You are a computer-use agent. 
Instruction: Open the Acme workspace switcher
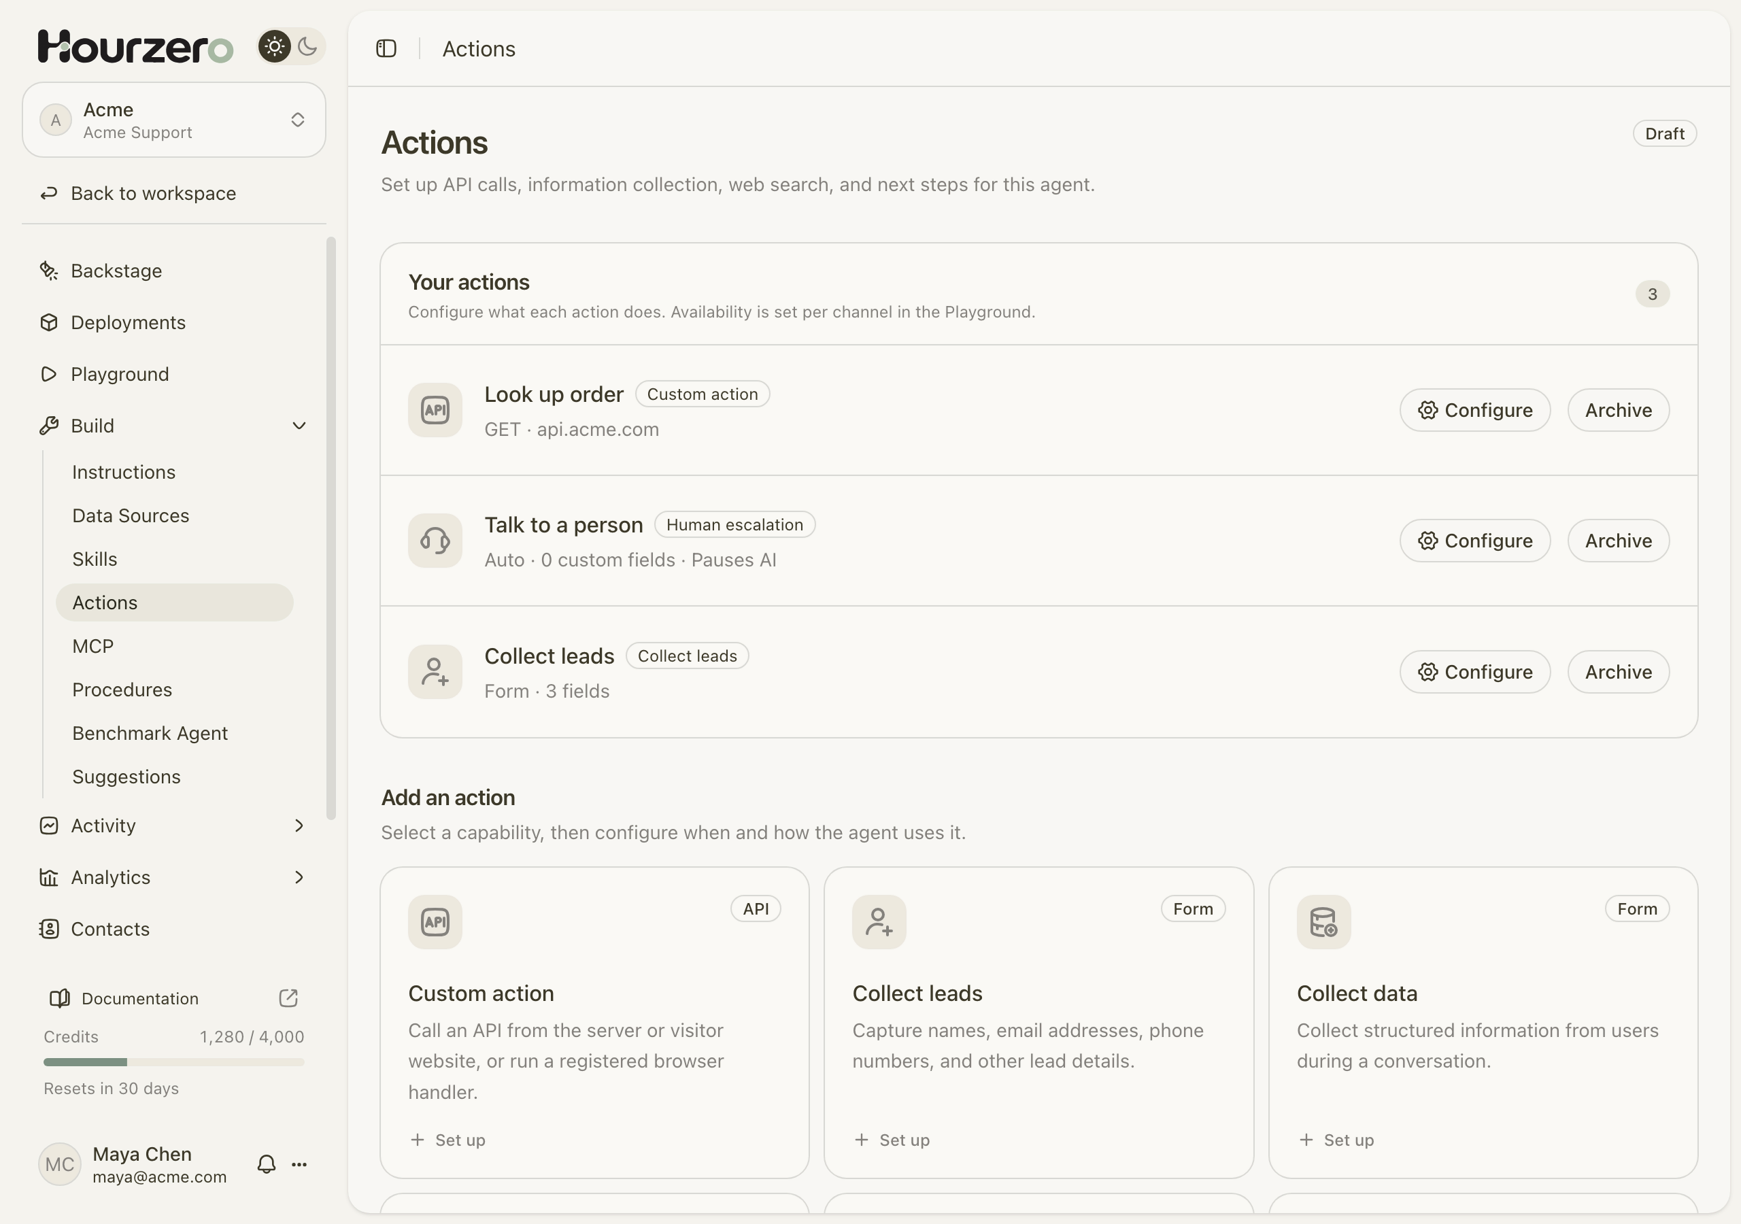174,120
